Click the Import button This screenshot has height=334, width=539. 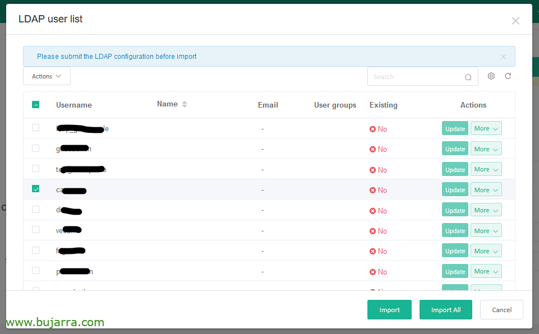coord(389,310)
